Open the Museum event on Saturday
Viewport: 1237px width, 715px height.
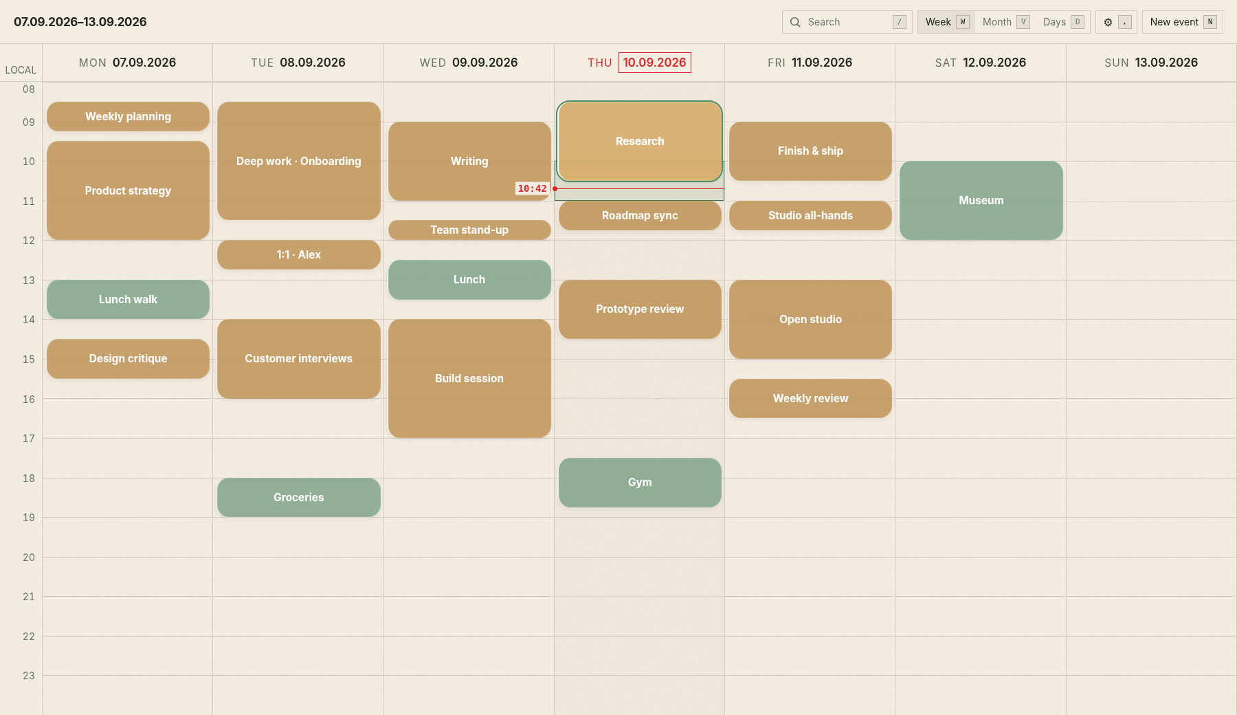coord(981,200)
